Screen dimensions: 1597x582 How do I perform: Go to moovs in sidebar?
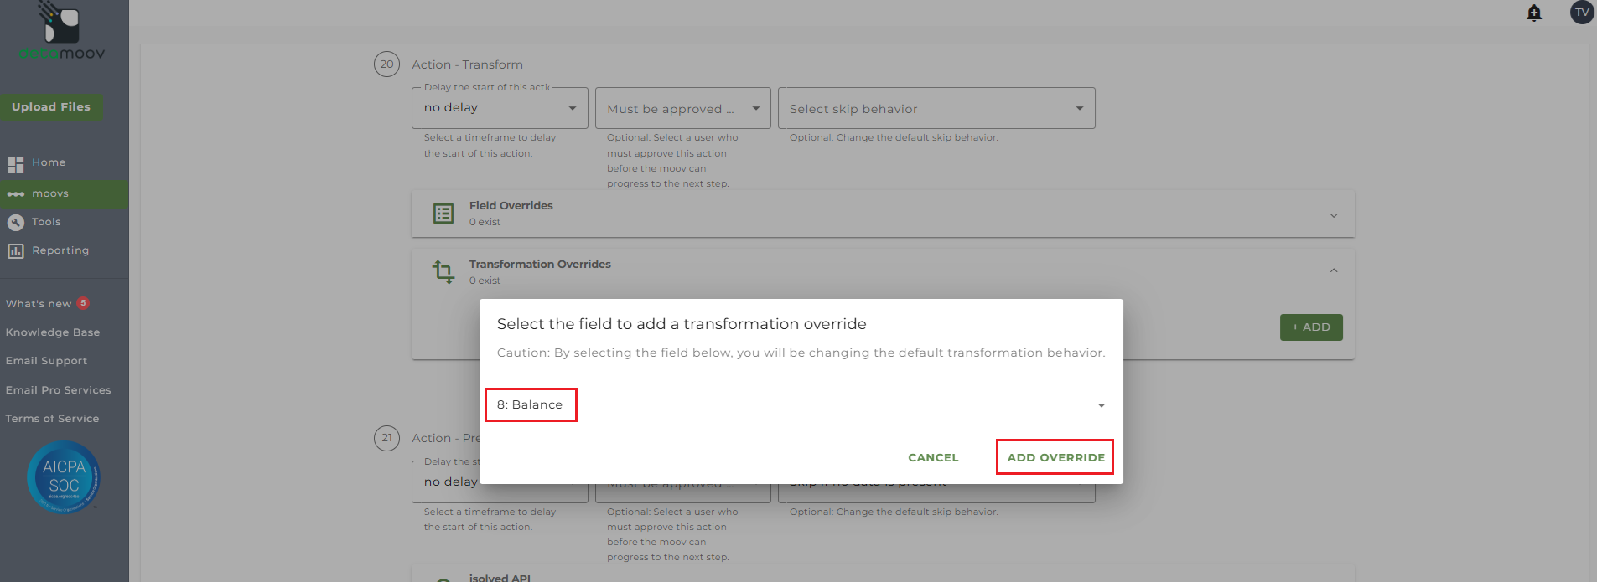coord(50,194)
